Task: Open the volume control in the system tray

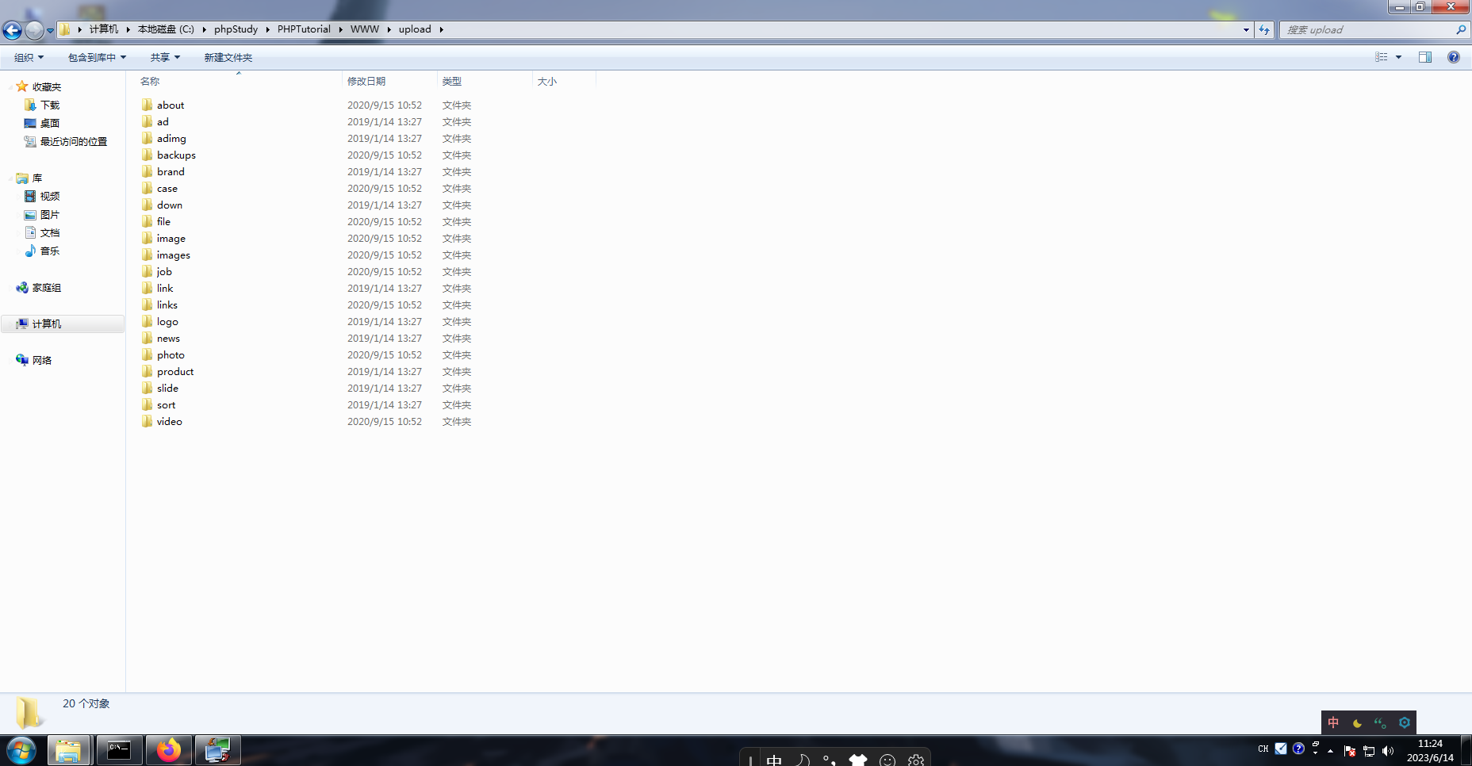Action: (1387, 749)
